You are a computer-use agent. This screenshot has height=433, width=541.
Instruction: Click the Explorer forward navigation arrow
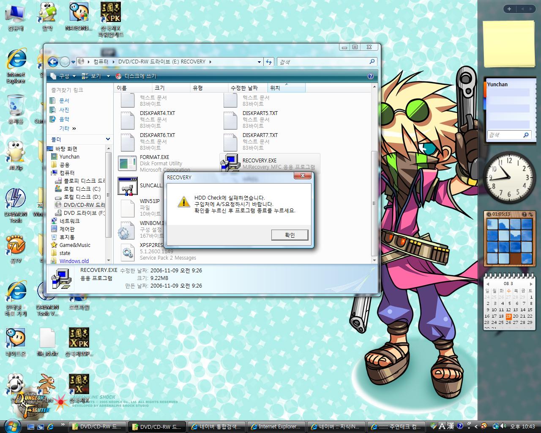[x=65, y=62]
